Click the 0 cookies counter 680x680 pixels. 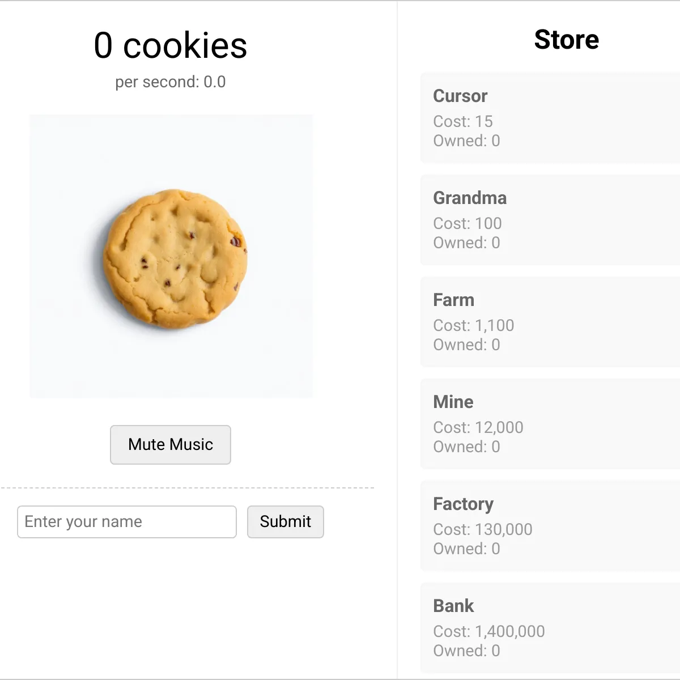coord(171,45)
